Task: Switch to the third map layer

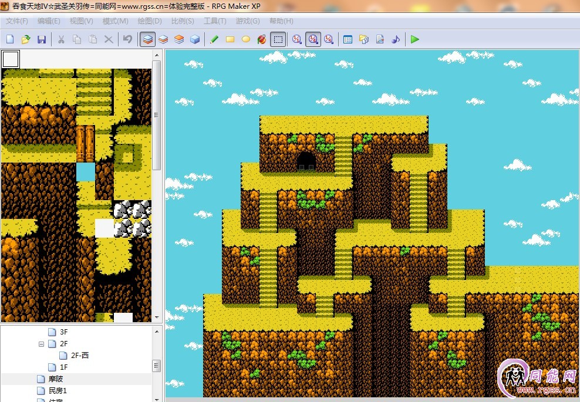Action: pyautogui.click(x=179, y=39)
